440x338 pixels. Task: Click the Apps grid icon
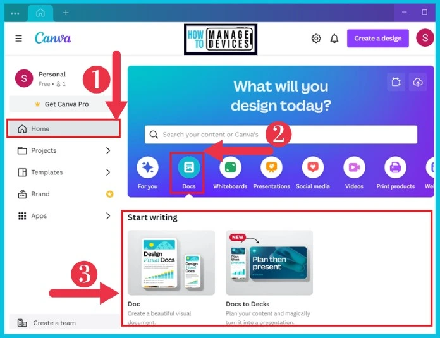[x=22, y=216]
